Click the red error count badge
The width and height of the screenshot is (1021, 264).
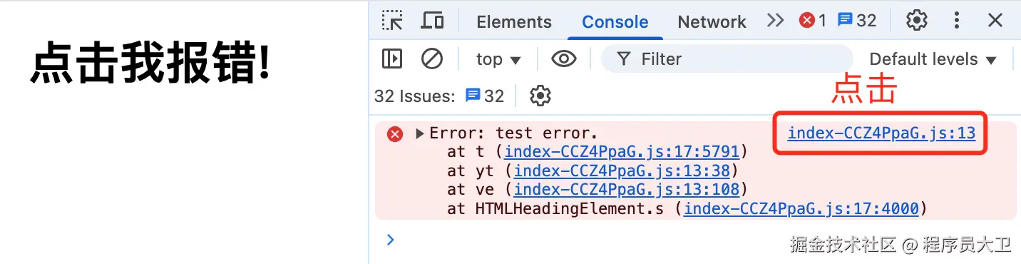[x=813, y=21]
